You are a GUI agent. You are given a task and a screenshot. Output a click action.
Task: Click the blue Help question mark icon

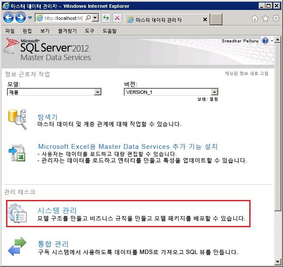(x=265, y=41)
